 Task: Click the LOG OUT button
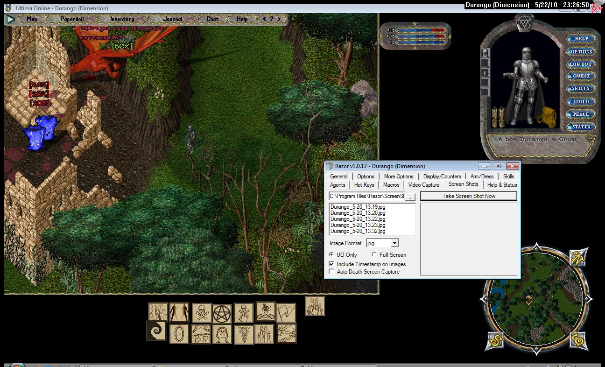click(x=581, y=64)
